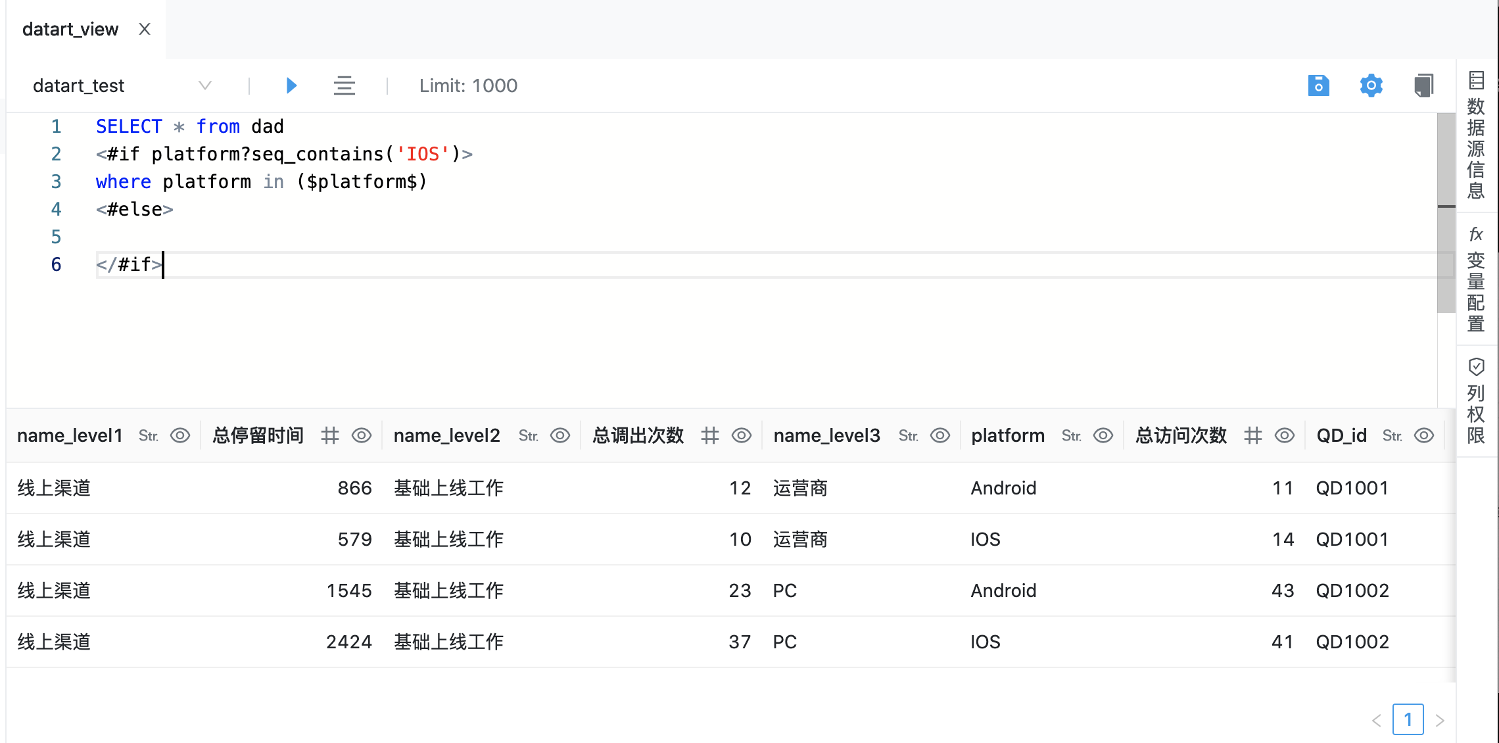Close the datart_view tab

tap(145, 29)
